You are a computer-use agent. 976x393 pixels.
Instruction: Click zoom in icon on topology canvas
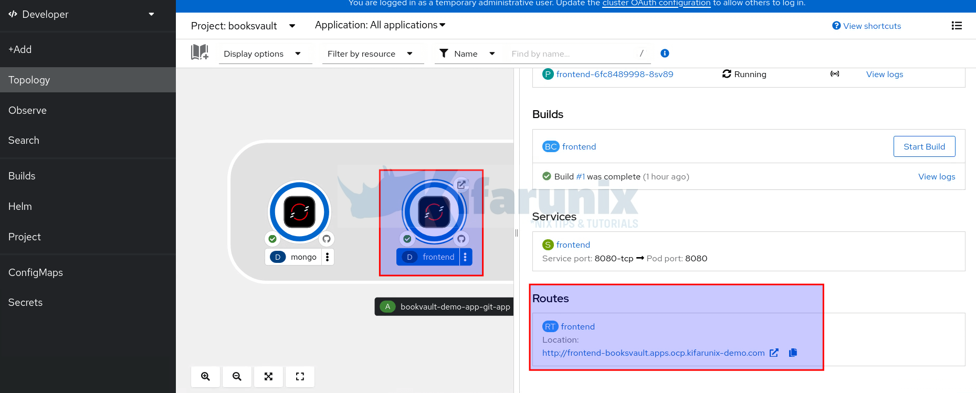point(205,376)
